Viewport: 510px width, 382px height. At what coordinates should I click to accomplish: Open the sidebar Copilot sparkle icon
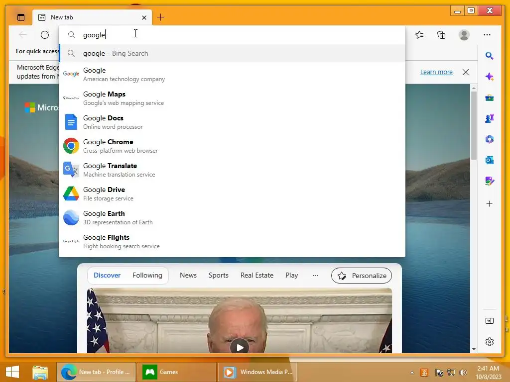coord(489,77)
